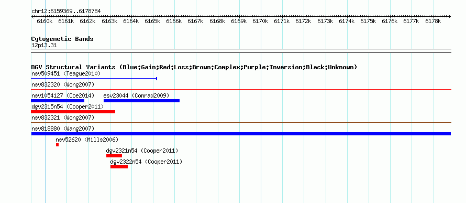
Task: Click the nsv52620 (Mills2006) label
Action: click(x=87, y=140)
